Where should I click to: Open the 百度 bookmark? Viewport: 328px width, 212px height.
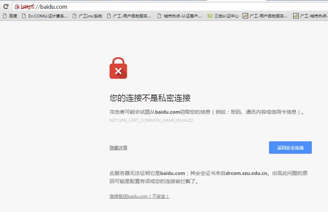10,16
